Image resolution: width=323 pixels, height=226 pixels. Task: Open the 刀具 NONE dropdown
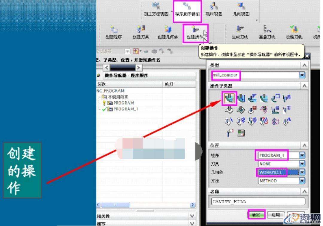[302, 164]
